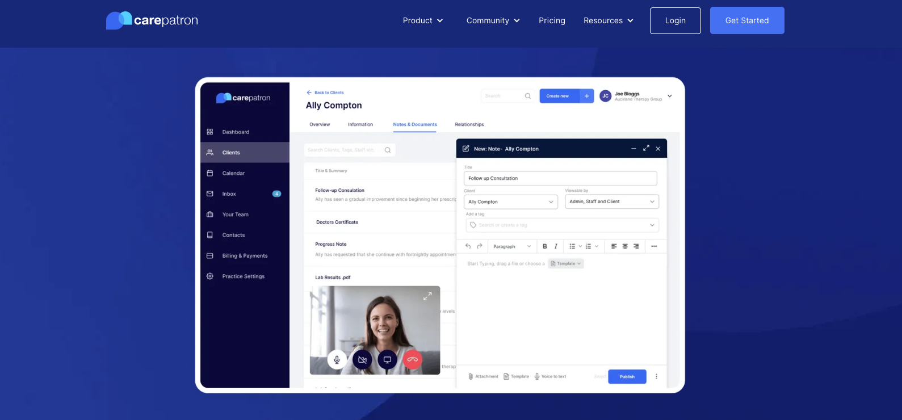The height and width of the screenshot is (420, 902).
Task: Expand the New Note panel to fullscreen
Action: tap(646, 148)
